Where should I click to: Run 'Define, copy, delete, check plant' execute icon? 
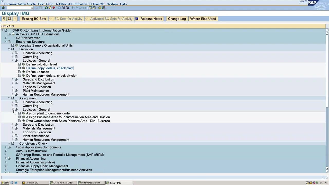(x=24, y=68)
